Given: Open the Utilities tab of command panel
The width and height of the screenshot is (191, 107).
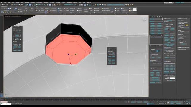Looking at the screenshot, I should (x=162, y=17).
